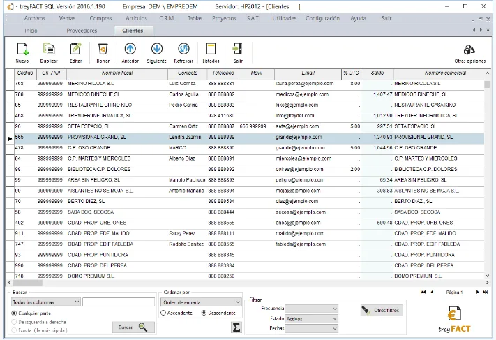Open the Configuración menu
Screen dimensions: 496x340
pyautogui.click(x=322, y=18)
